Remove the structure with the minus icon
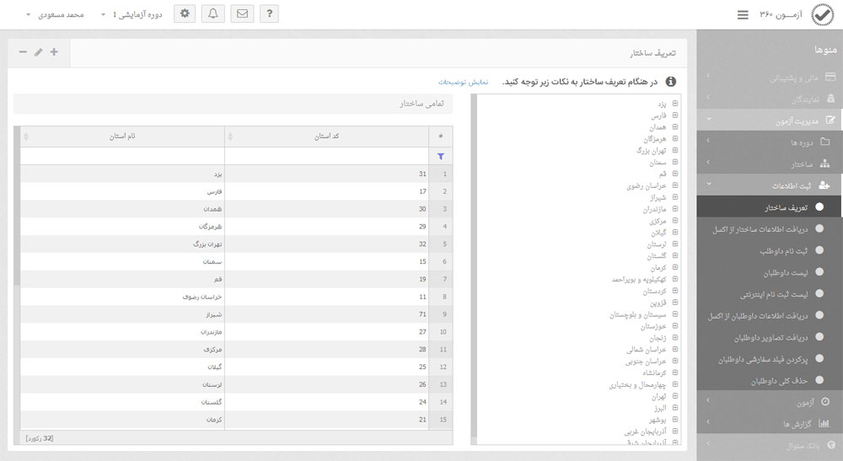Viewport: 843px width, 461px height. point(23,52)
